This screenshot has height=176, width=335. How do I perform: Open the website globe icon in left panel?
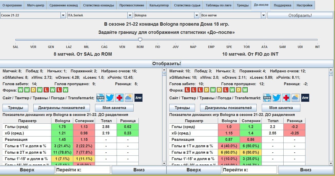pos(100,98)
